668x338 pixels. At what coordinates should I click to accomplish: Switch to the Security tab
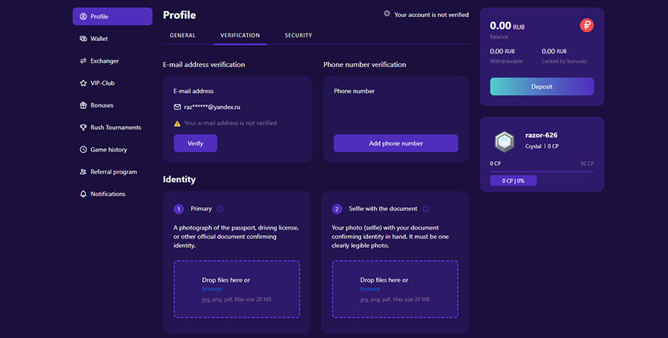[x=298, y=36]
